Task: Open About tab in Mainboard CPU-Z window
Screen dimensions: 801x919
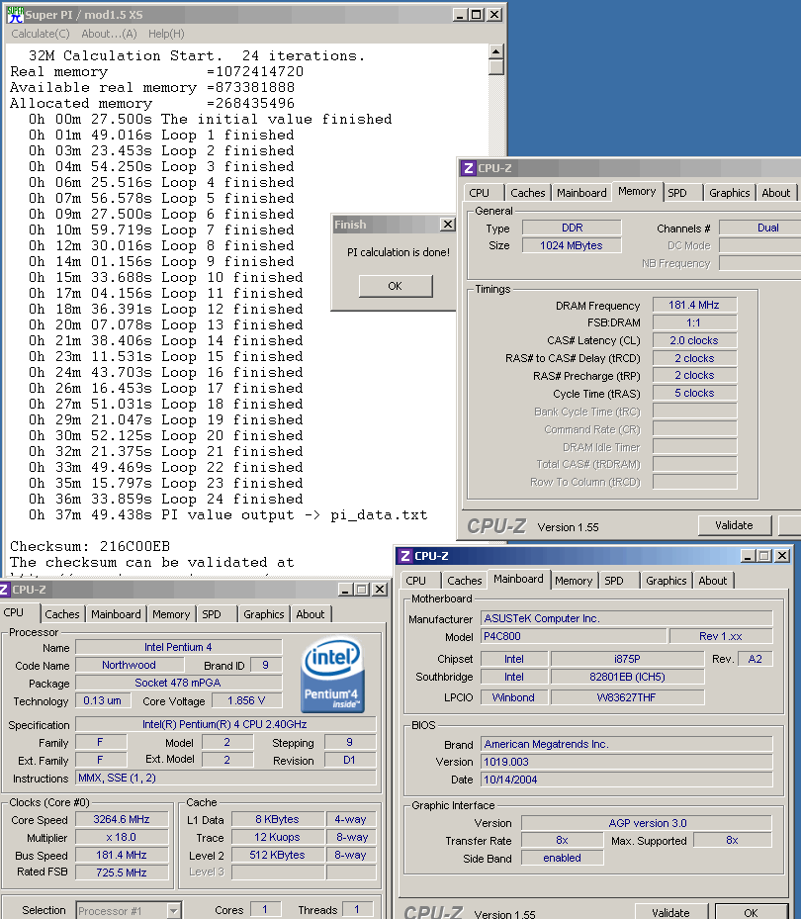Action: (x=713, y=581)
